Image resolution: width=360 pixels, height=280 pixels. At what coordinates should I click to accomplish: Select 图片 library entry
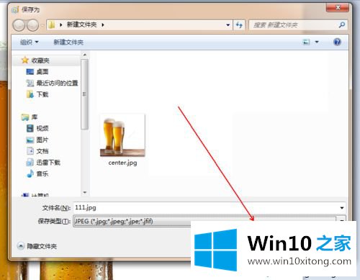click(42, 140)
